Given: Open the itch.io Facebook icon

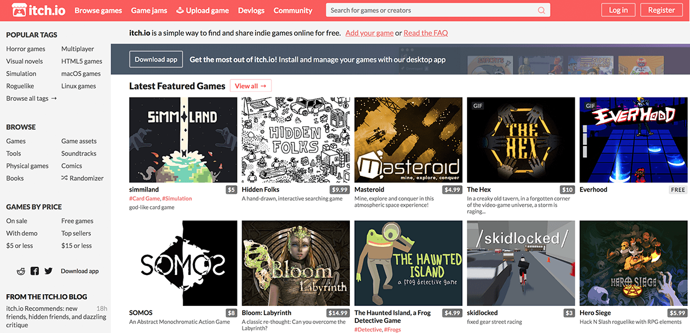Looking at the screenshot, I should [x=35, y=271].
